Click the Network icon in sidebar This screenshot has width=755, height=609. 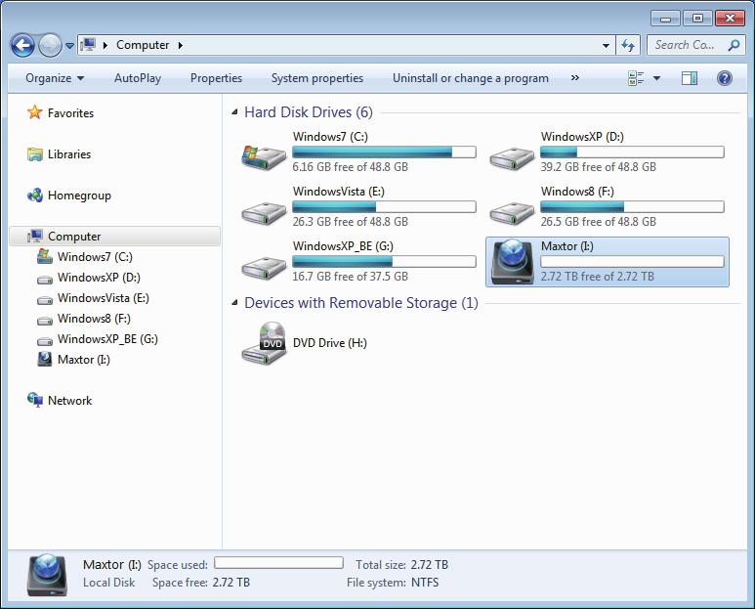coord(35,400)
